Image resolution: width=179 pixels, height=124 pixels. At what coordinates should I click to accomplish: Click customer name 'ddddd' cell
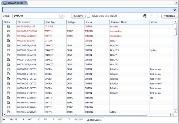click(x=130, y=112)
